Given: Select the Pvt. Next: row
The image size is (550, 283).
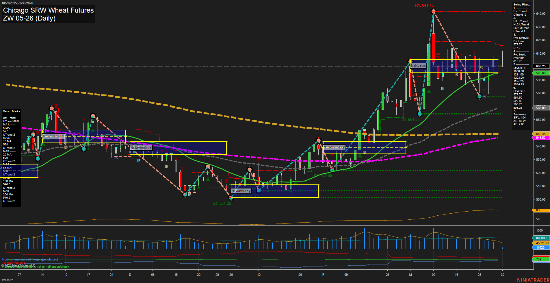Looking at the screenshot, I should pos(520,55).
